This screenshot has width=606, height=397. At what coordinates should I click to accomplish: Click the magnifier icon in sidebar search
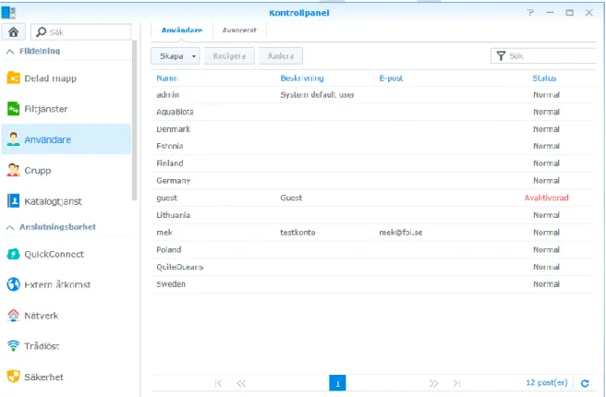tap(41, 32)
